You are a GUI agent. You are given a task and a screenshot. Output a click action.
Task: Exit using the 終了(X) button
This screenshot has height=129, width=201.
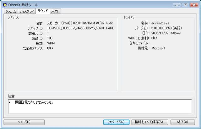(x=182, y=122)
